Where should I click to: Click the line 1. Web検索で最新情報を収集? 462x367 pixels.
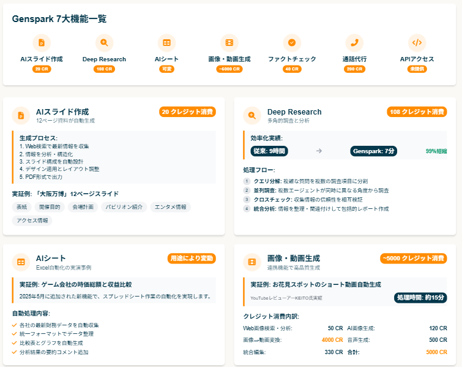click(54, 146)
